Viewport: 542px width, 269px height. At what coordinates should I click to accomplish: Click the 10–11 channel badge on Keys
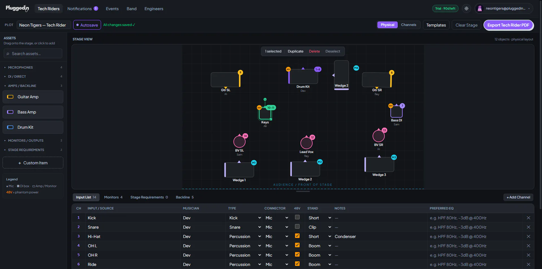[271, 108]
